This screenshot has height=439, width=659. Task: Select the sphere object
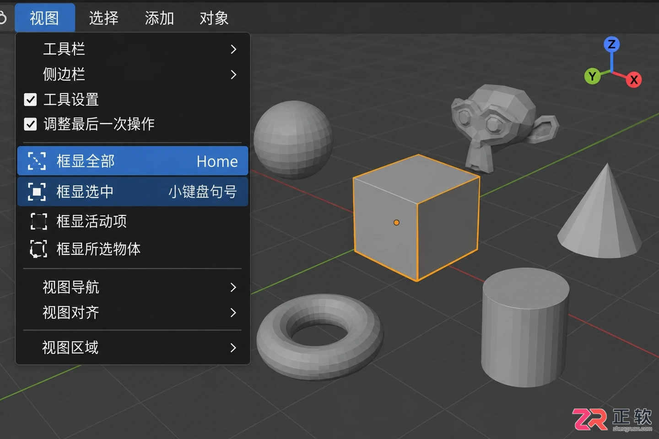[293, 140]
